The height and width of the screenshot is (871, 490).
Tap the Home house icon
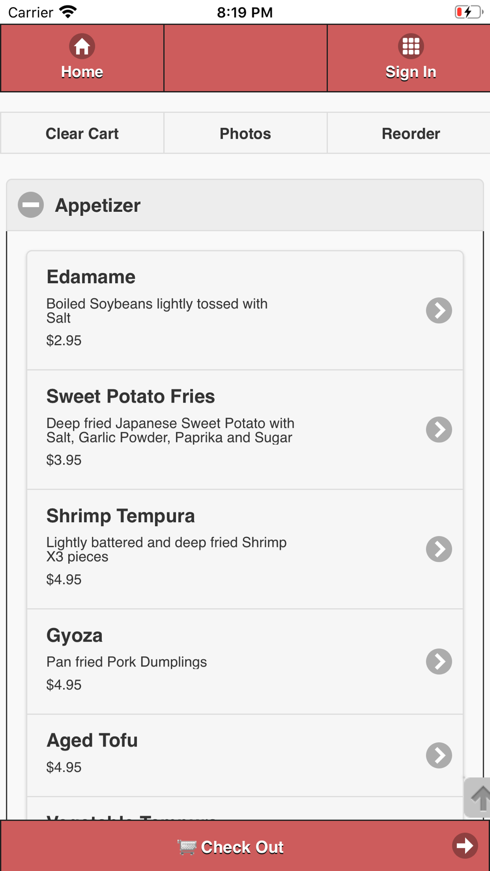coord(82,47)
